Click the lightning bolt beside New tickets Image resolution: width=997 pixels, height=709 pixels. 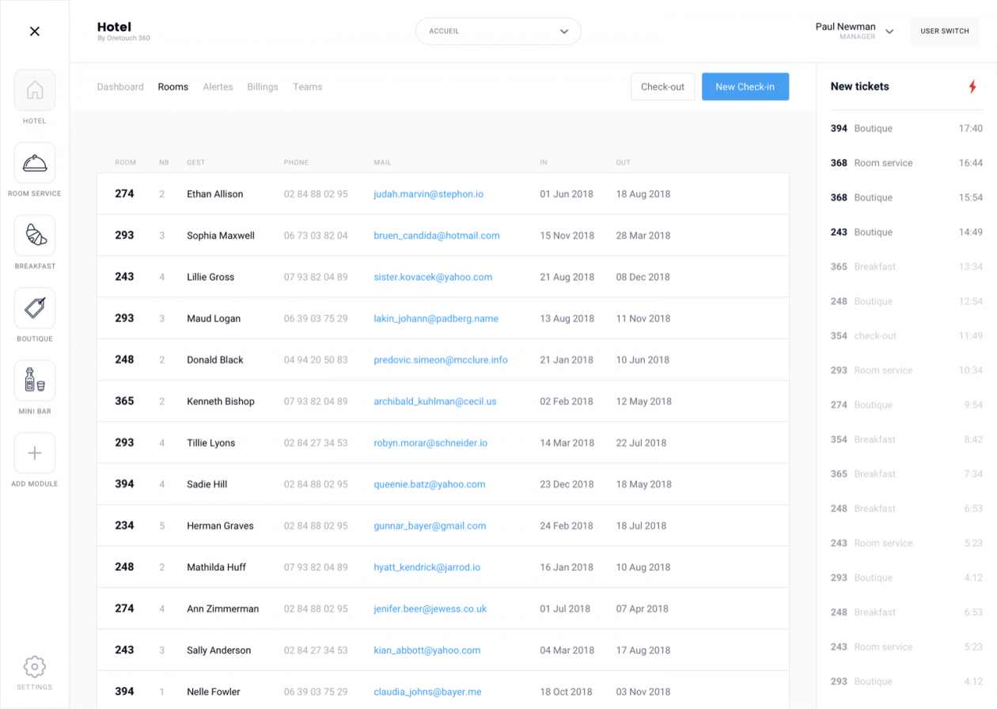972,88
